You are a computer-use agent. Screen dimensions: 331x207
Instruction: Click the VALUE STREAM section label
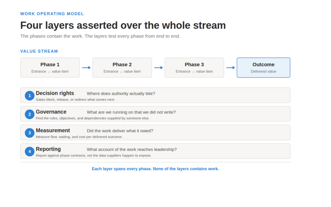[x=39, y=51]
